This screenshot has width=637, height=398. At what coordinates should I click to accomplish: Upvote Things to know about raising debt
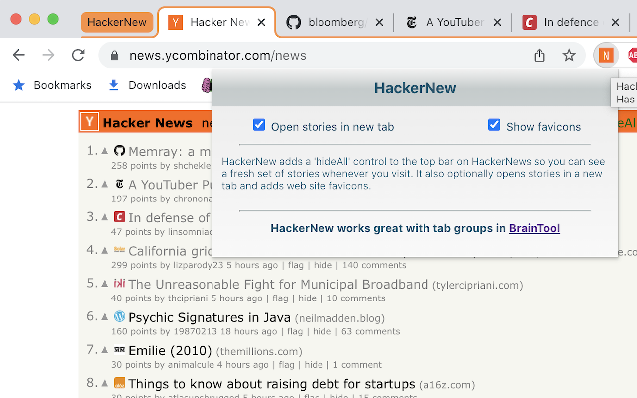click(x=105, y=384)
